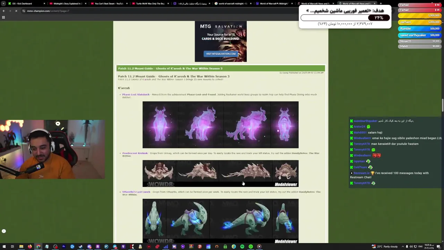Click parham's 1,000,000 donation entry
444x250 pixels.
(419, 22)
